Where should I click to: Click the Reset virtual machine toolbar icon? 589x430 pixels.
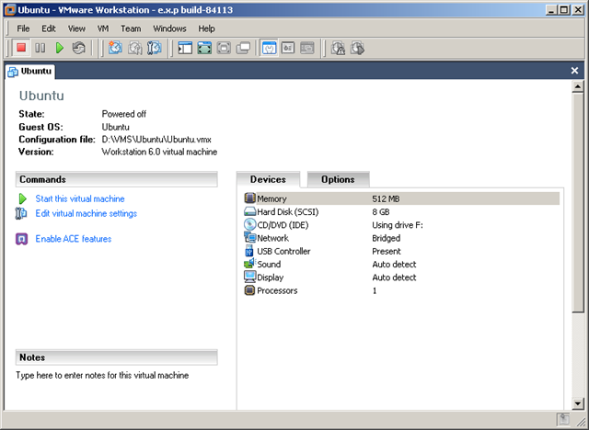[79, 48]
